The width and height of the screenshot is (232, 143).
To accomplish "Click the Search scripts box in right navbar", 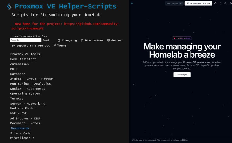I will pos(174,3).
